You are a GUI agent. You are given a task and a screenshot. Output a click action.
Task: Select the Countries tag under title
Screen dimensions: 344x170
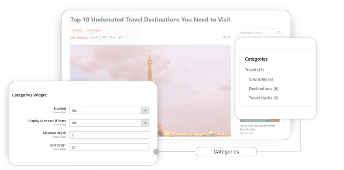coord(77,30)
